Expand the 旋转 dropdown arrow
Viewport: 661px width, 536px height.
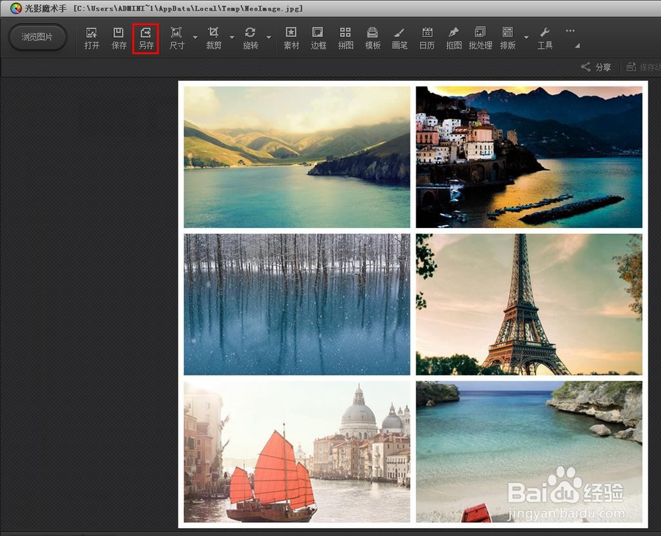pos(269,38)
